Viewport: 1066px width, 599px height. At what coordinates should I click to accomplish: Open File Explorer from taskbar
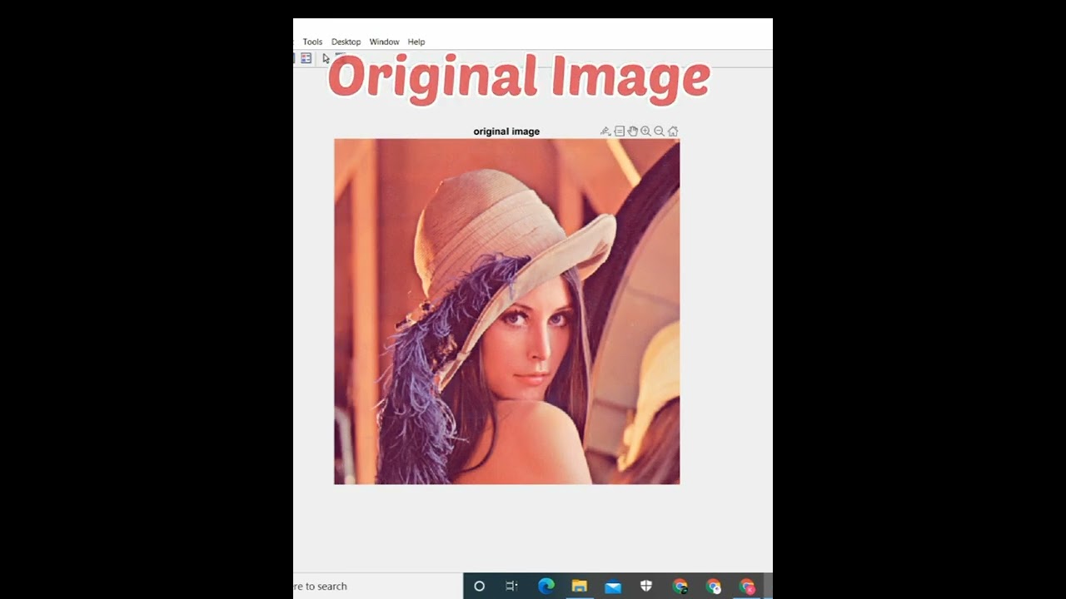(x=580, y=586)
